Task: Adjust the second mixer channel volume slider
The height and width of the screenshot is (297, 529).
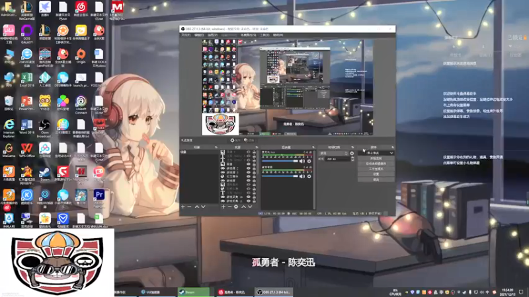Action: [280, 176]
